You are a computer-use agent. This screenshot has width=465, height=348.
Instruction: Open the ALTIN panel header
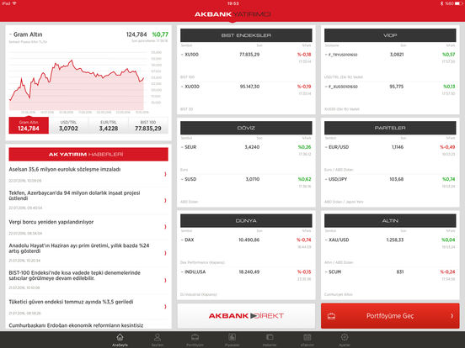click(x=390, y=221)
